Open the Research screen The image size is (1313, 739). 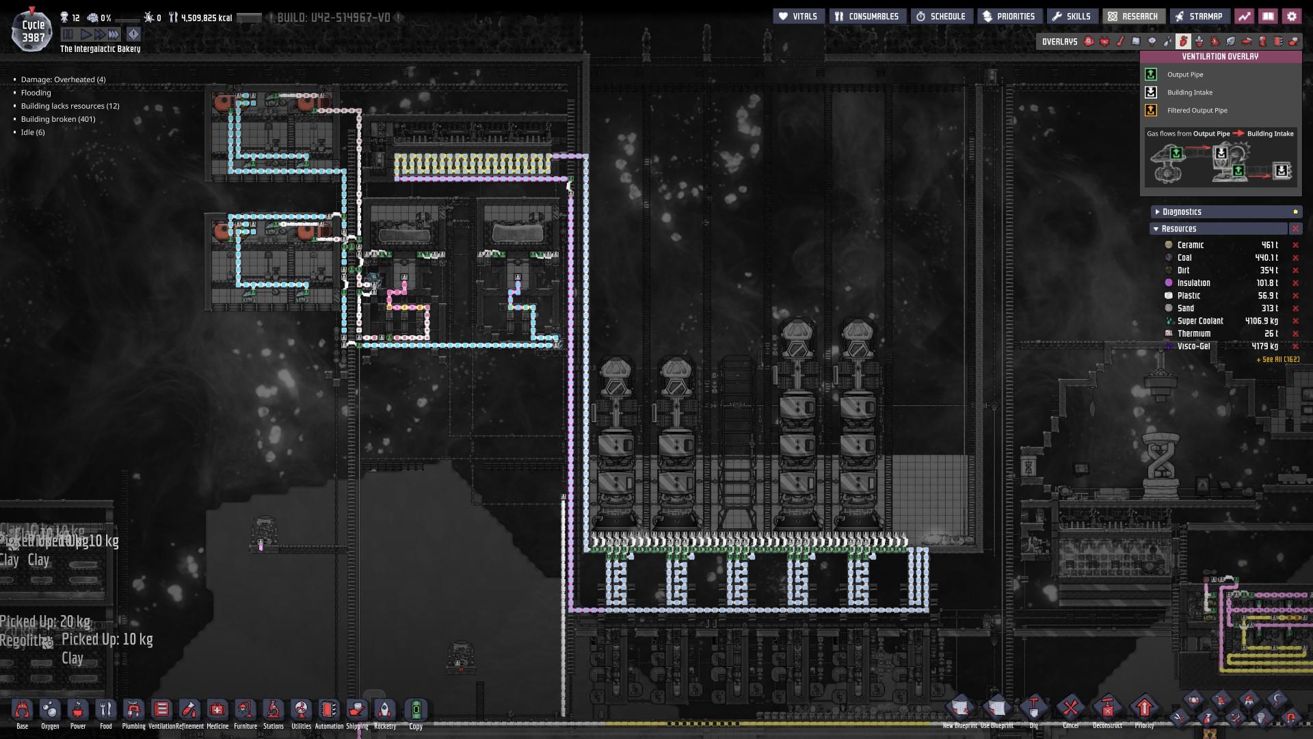(x=1133, y=16)
